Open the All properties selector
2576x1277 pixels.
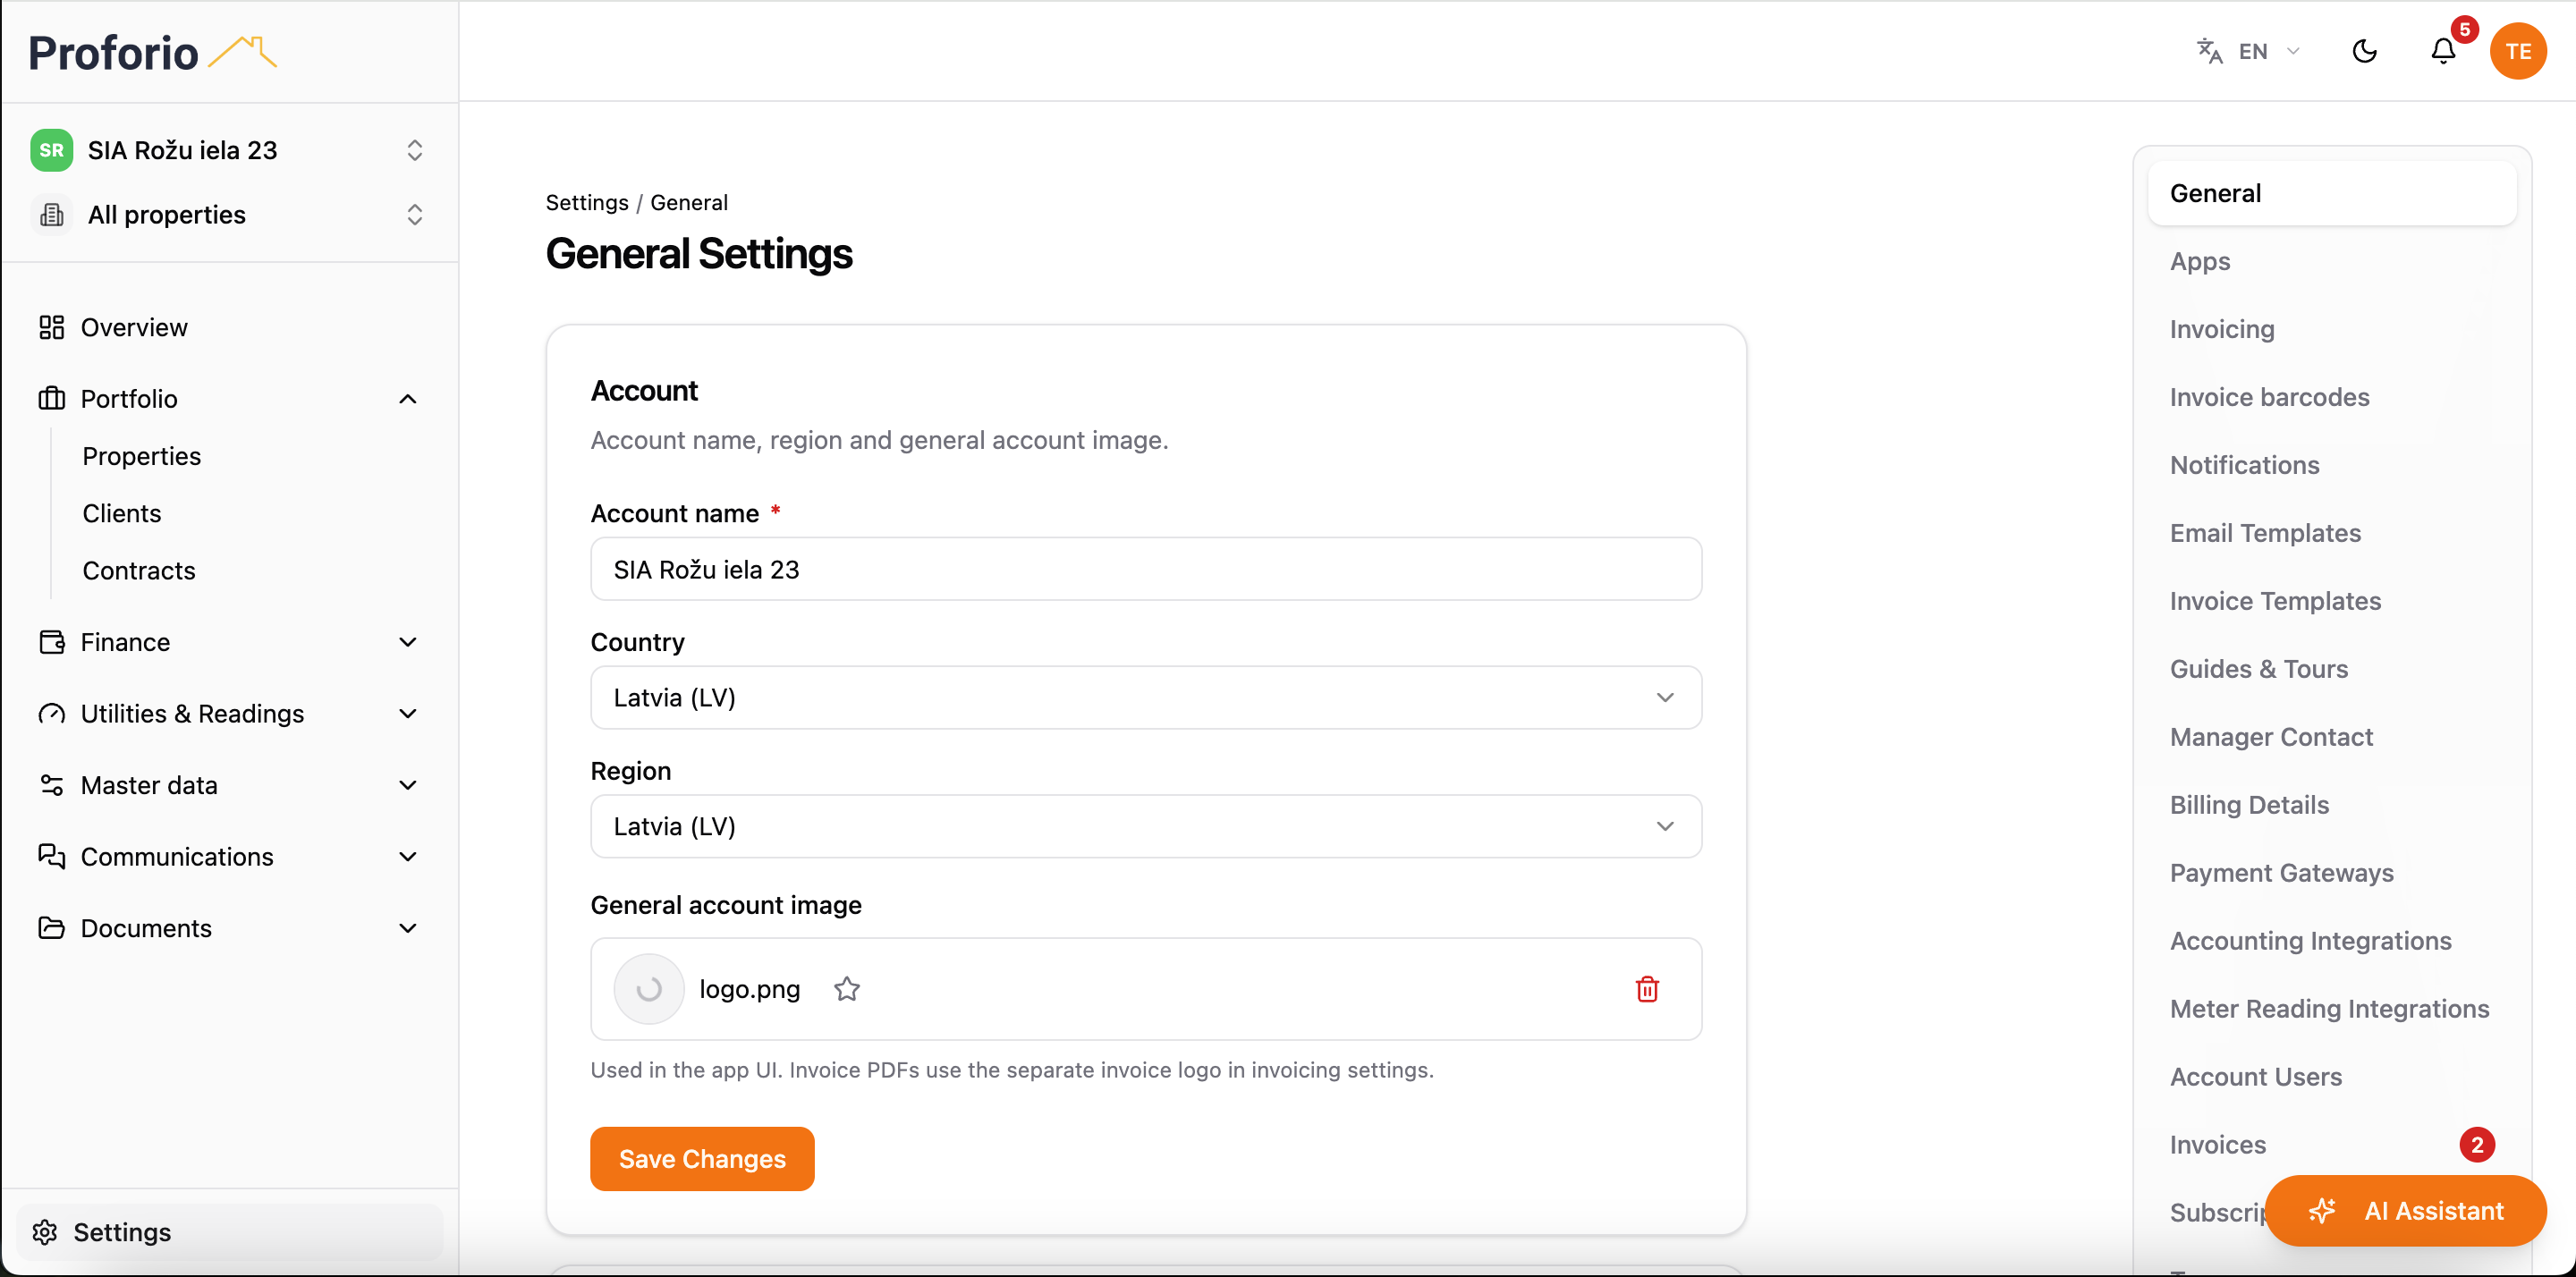[229, 214]
